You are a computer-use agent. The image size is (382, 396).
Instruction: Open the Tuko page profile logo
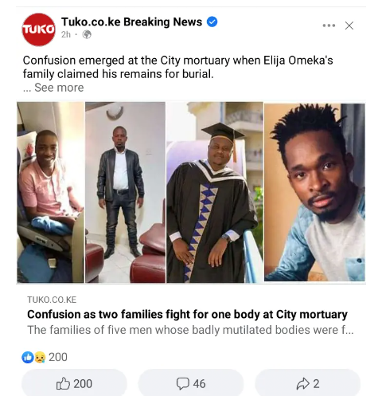(39, 29)
